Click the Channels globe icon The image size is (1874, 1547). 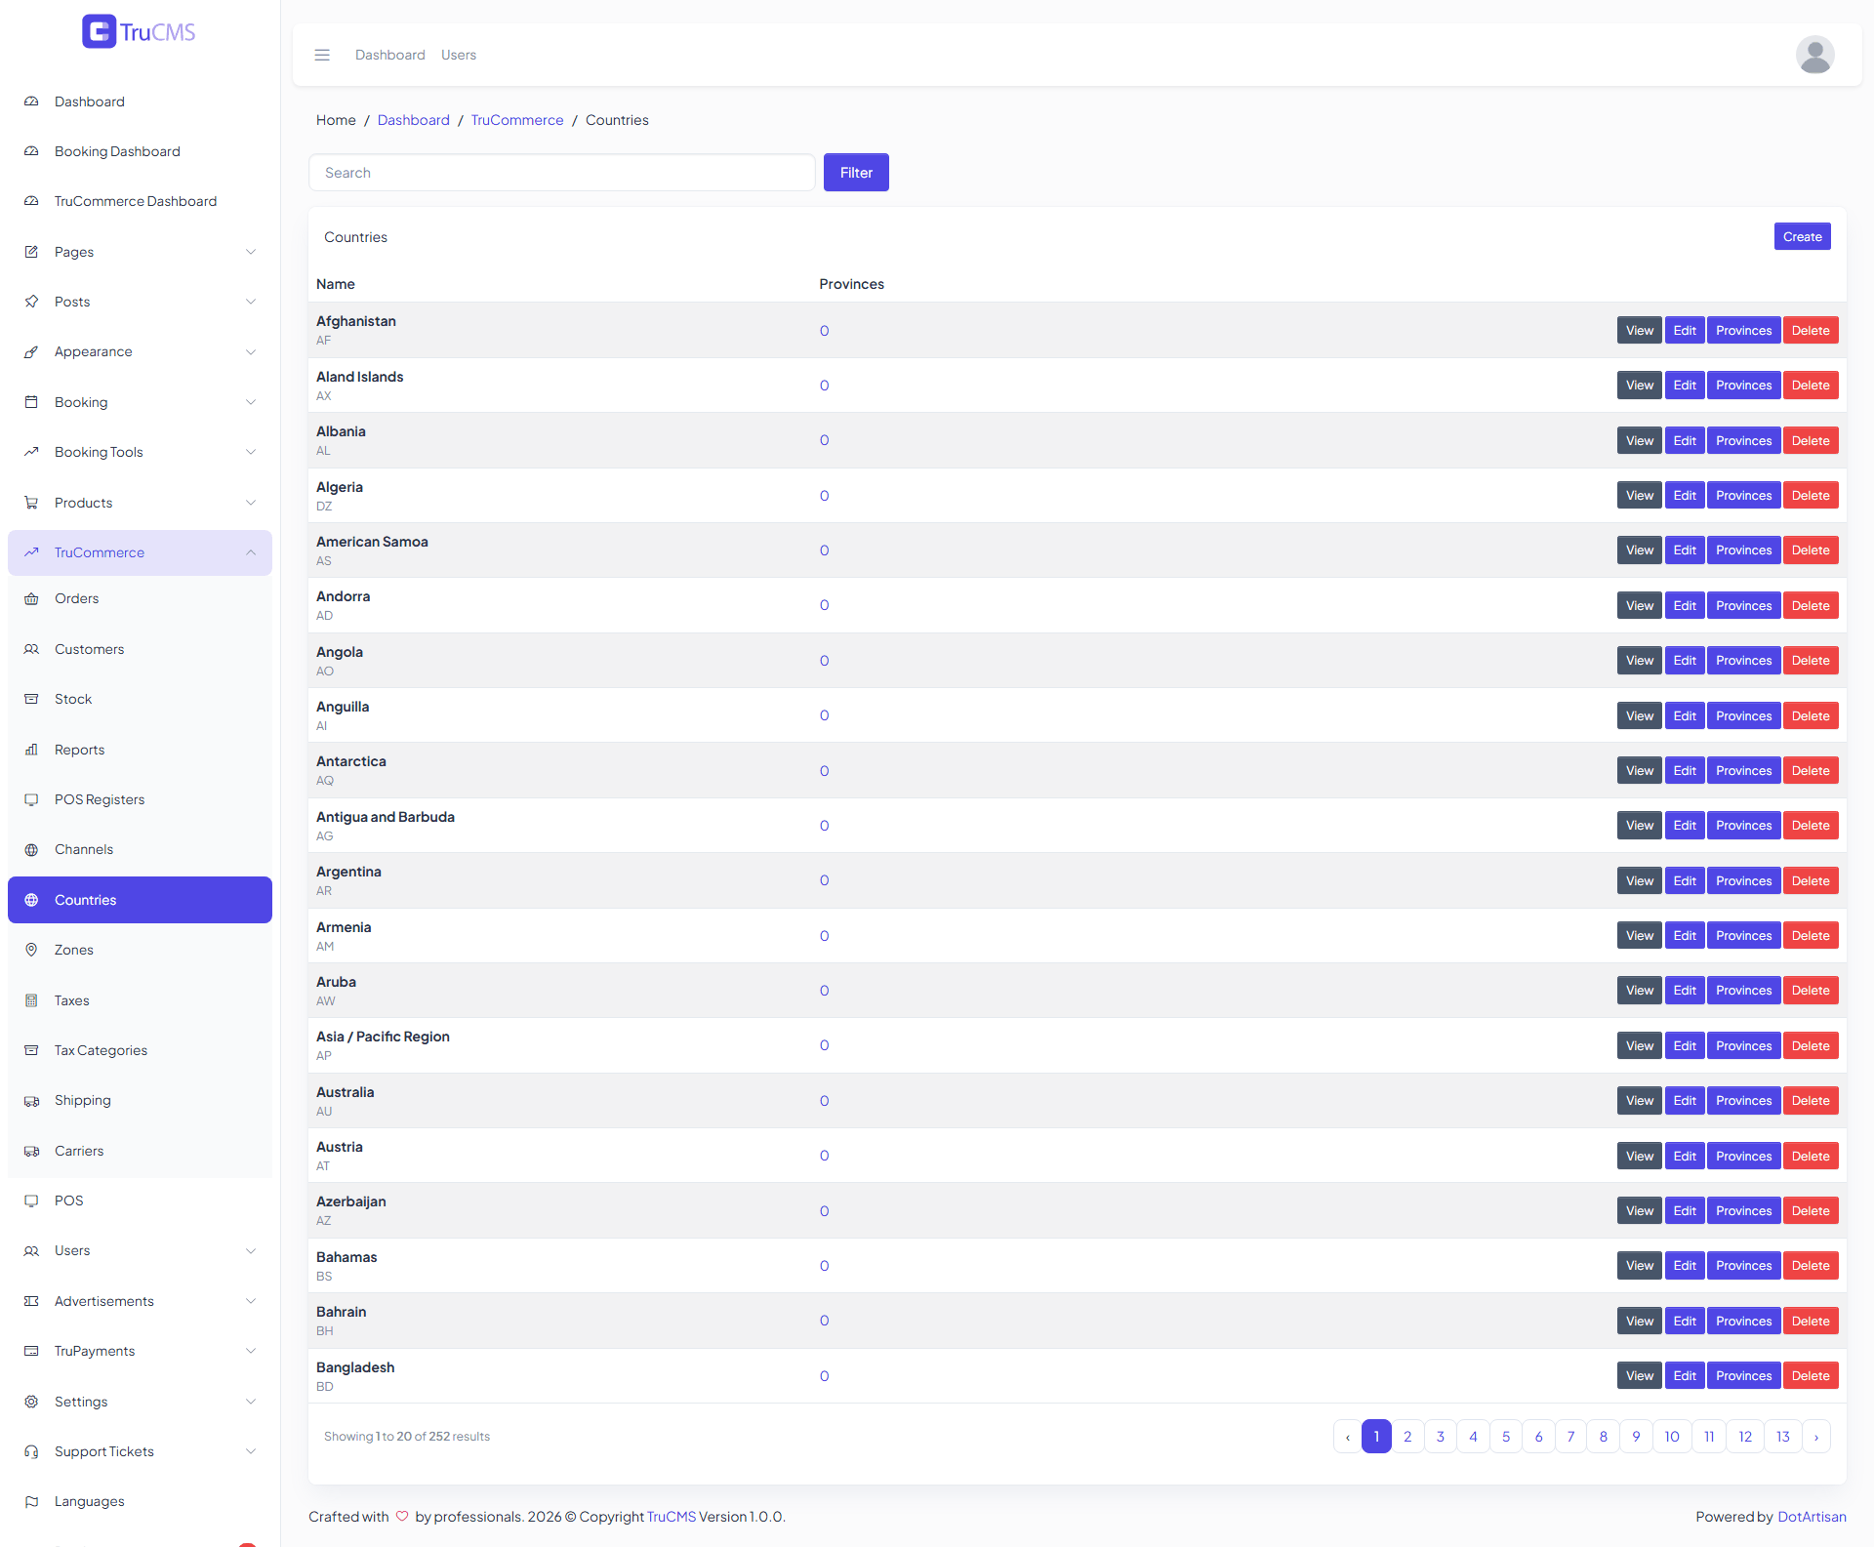(x=31, y=849)
